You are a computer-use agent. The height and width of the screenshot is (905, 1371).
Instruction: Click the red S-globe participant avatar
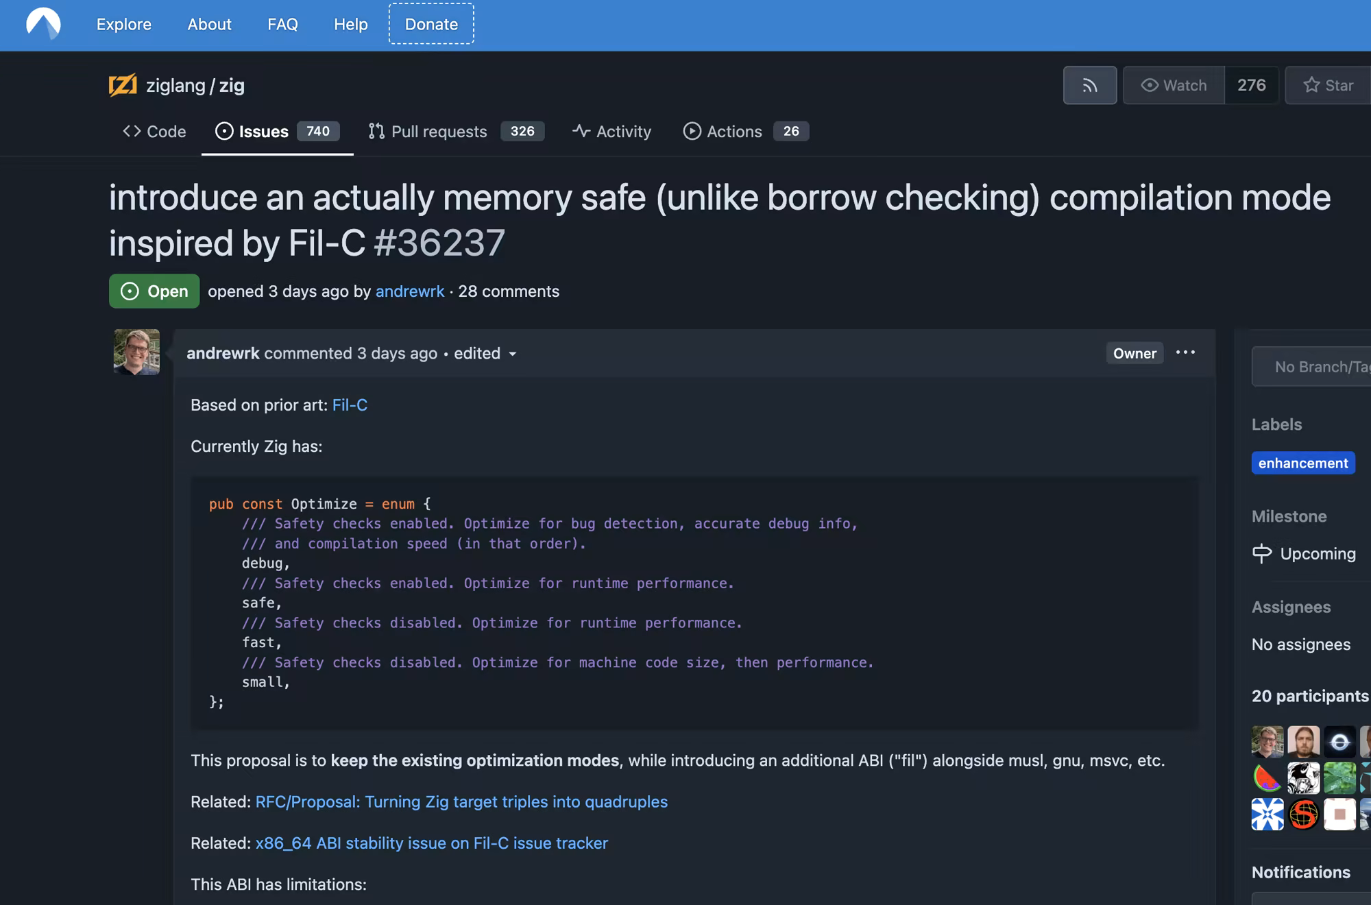1303,814
